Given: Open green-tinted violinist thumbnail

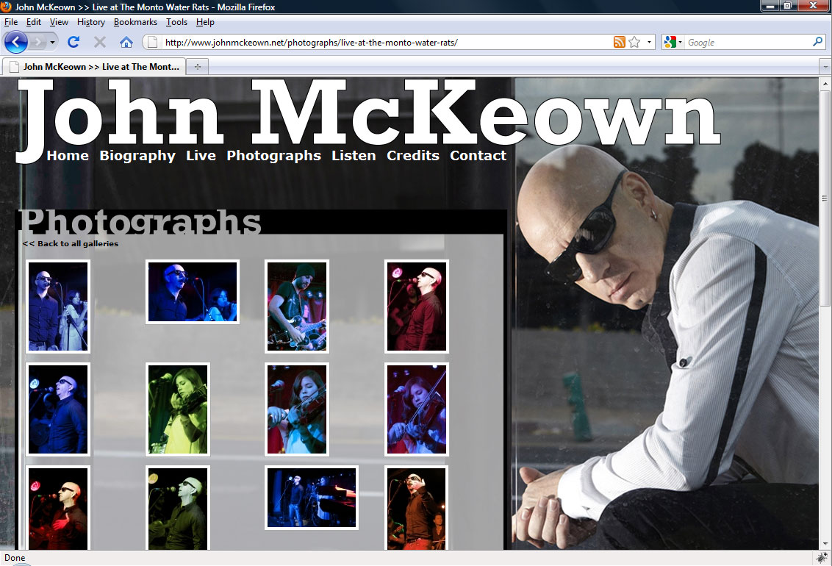Looking at the screenshot, I should pos(178,409).
